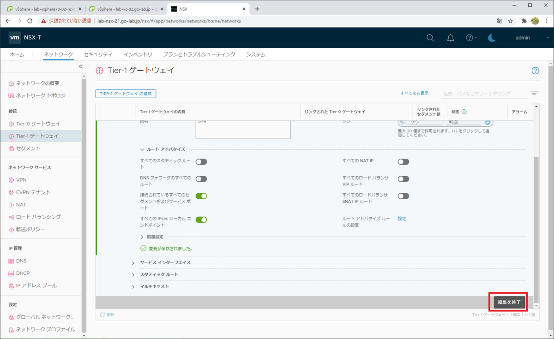
Task: Click the refresh icon at the table footer
Action: (x=102, y=315)
